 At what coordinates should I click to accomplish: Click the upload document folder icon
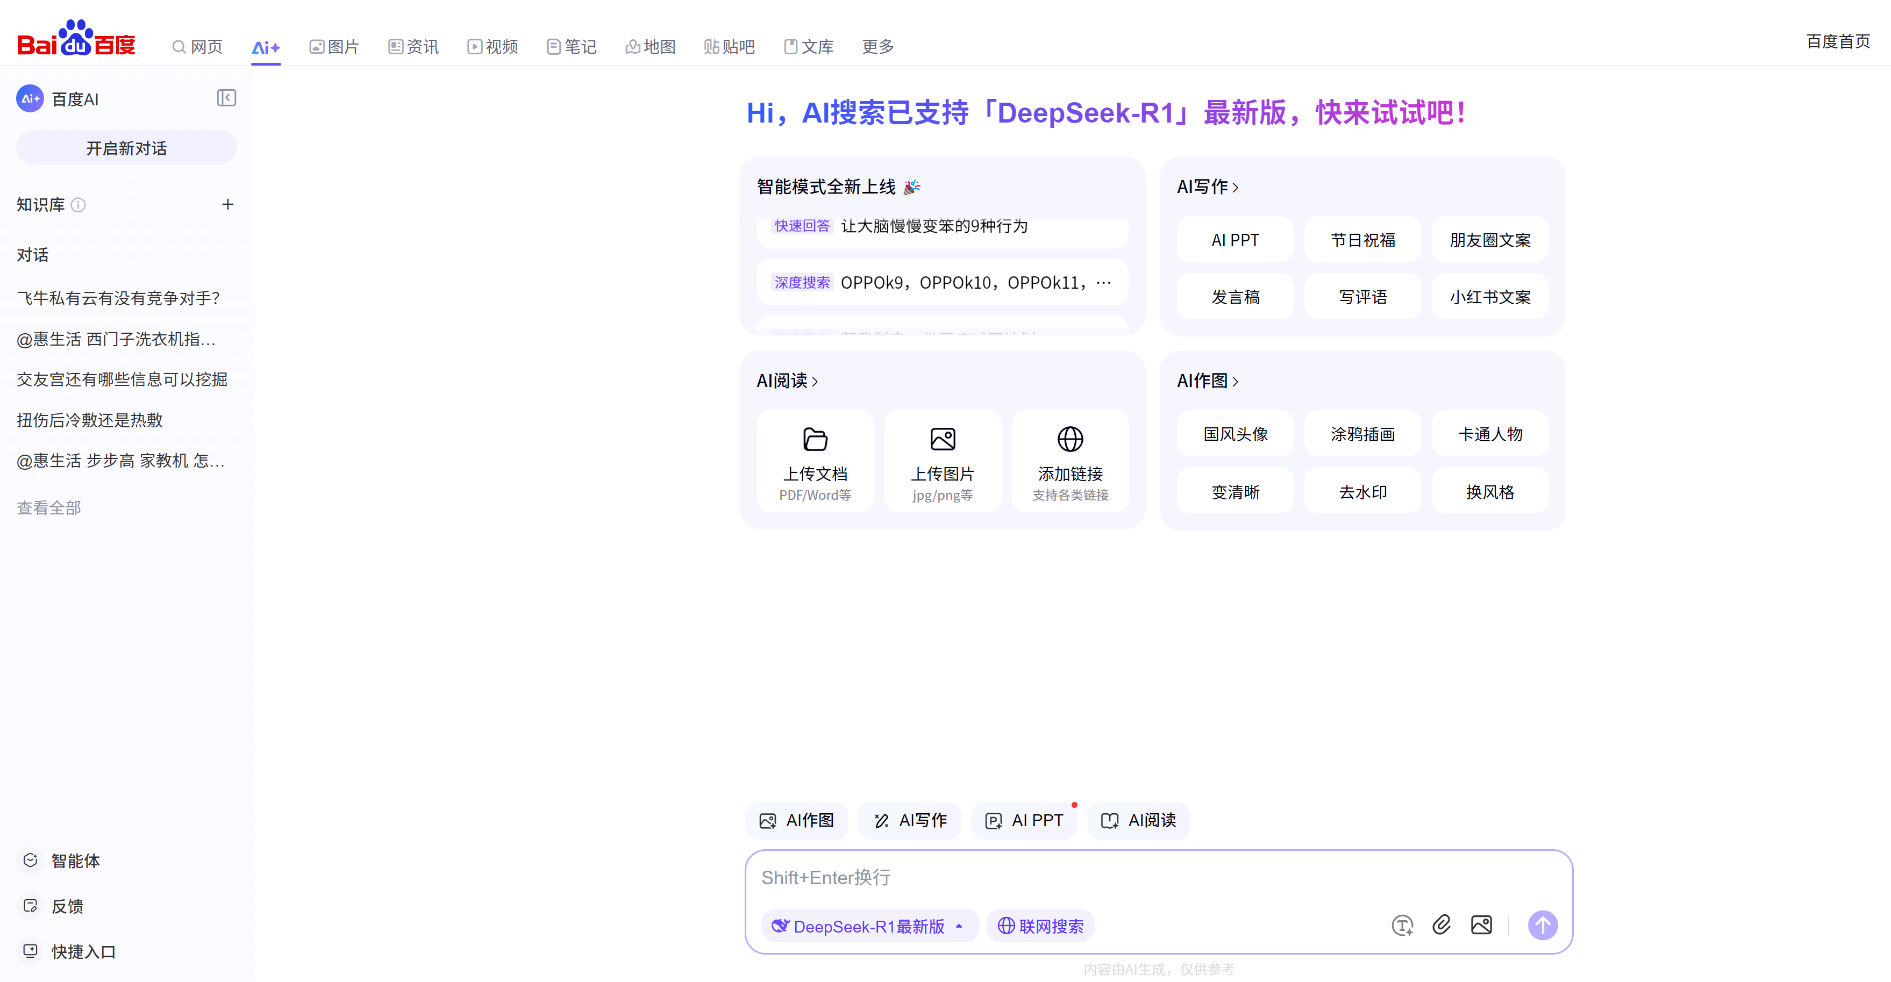coord(815,439)
